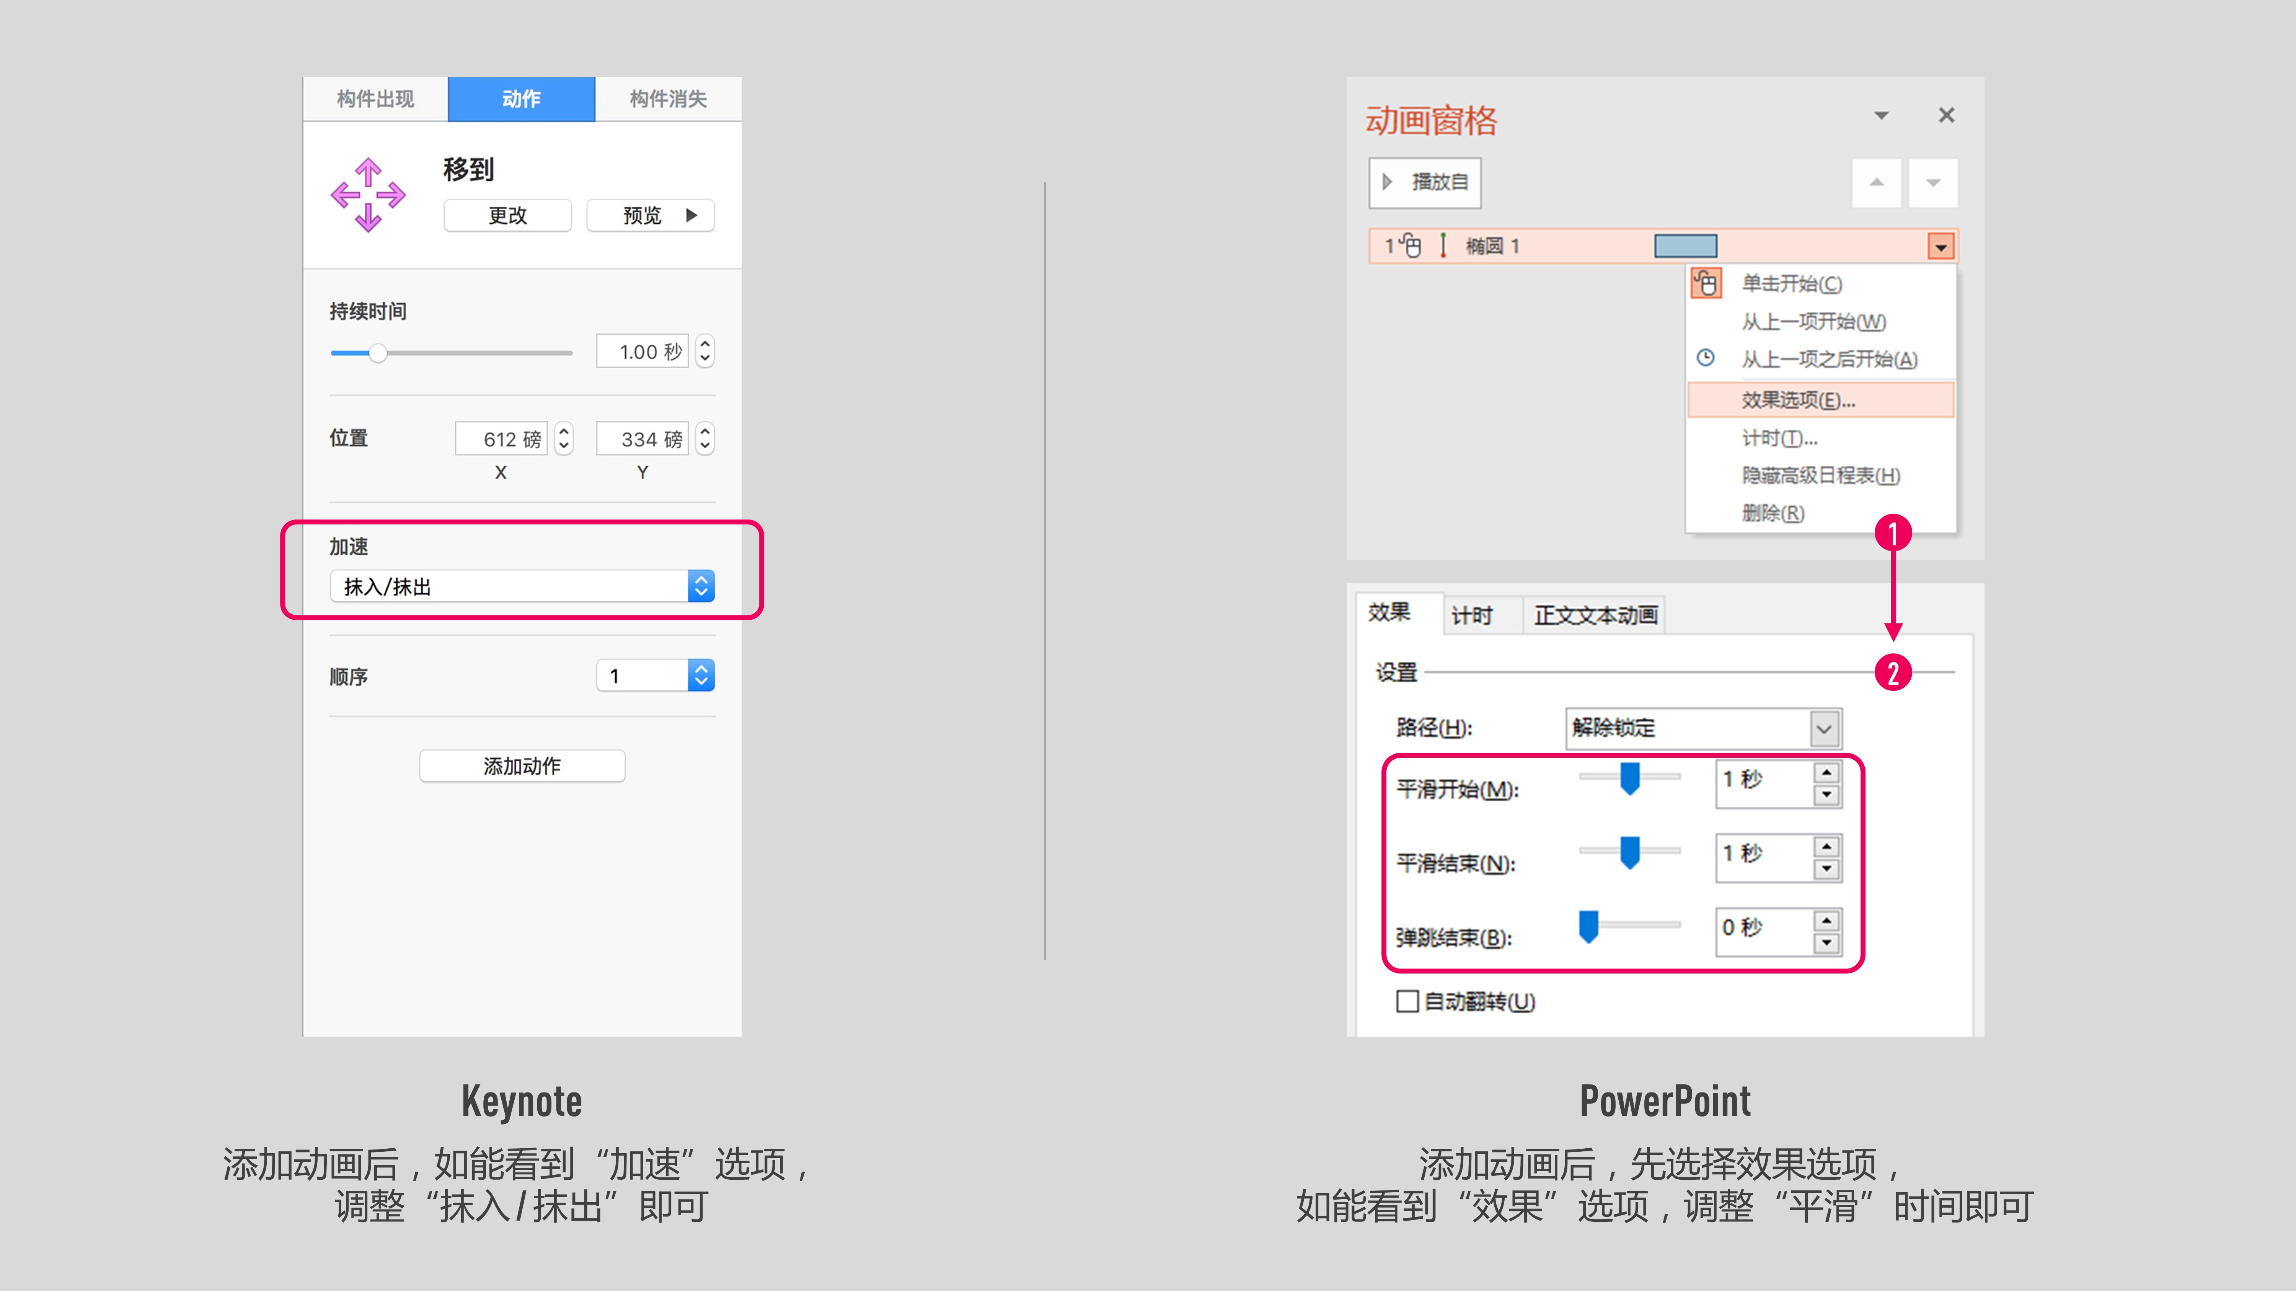Screen dimensions: 2296x1291
Task: Click the mouse trigger icon on 椭圆 1 row
Action: [1410, 245]
